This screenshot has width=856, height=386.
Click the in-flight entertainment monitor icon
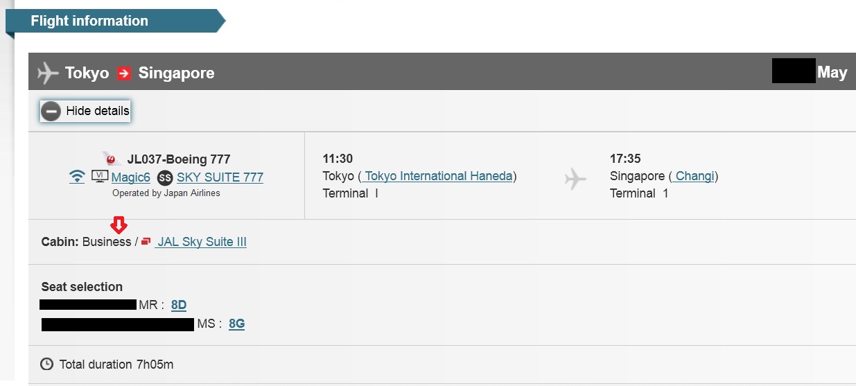coord(99,177)
